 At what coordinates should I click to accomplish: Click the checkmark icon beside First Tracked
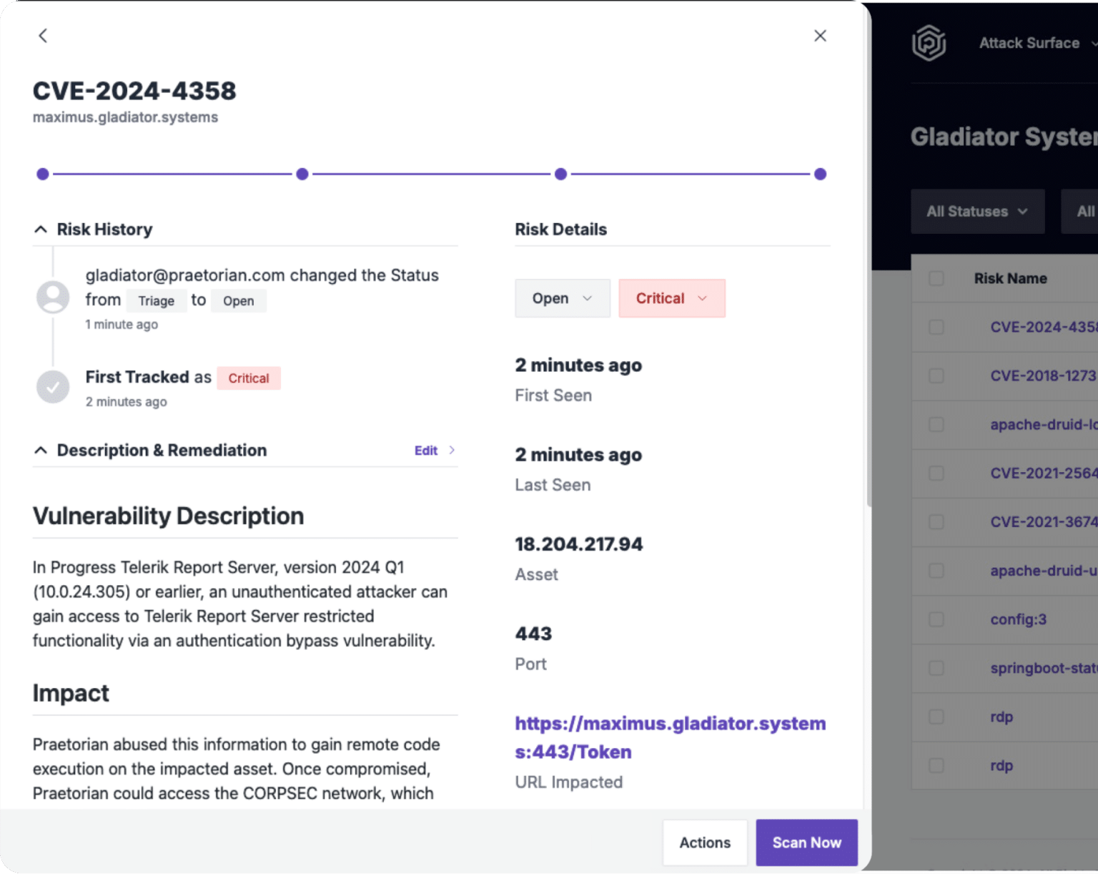pyautogui.click(x=52, y=387)
